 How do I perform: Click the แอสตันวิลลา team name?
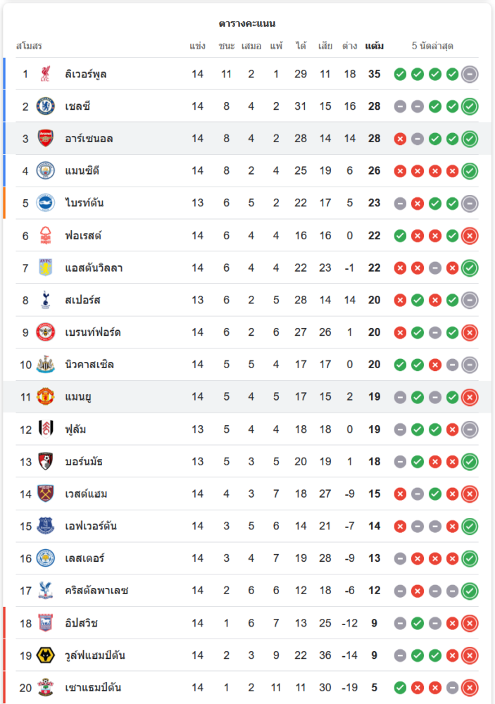[94, 268]
